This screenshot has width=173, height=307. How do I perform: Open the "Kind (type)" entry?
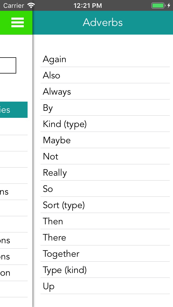105,124
